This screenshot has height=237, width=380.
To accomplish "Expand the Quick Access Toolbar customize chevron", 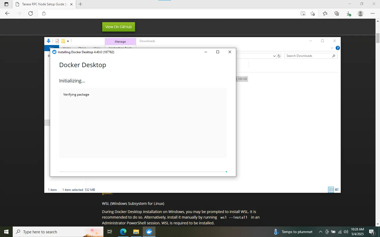I will tap(68, 41).
